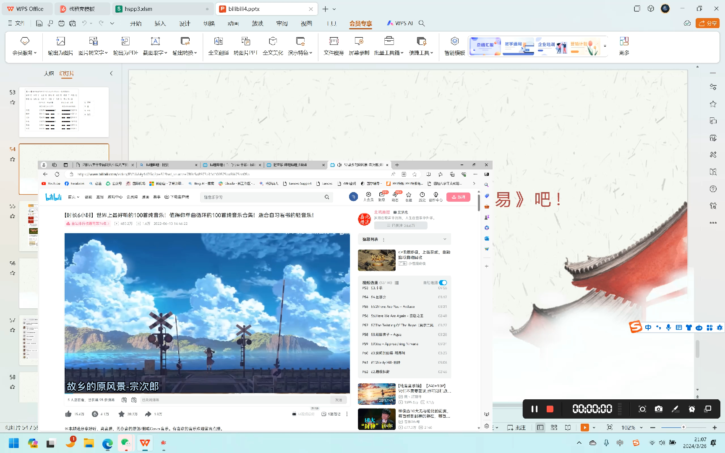Screen dimensions: 725x453
Task: Click the save icon in the quick access toolbar
Action: (39, 23)
